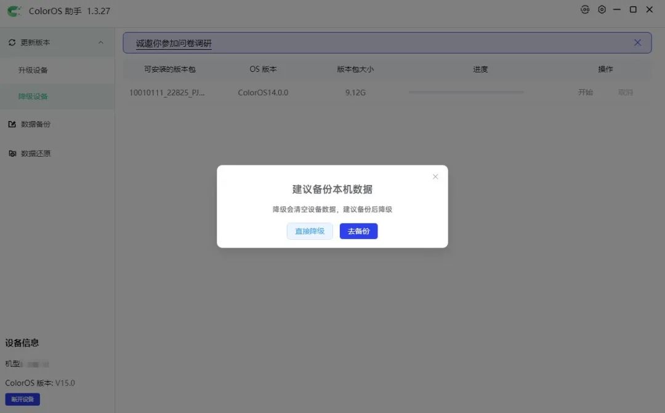Dismiss the survey invitation banner
Screen dimensions: 665x413
pos(637,42)
